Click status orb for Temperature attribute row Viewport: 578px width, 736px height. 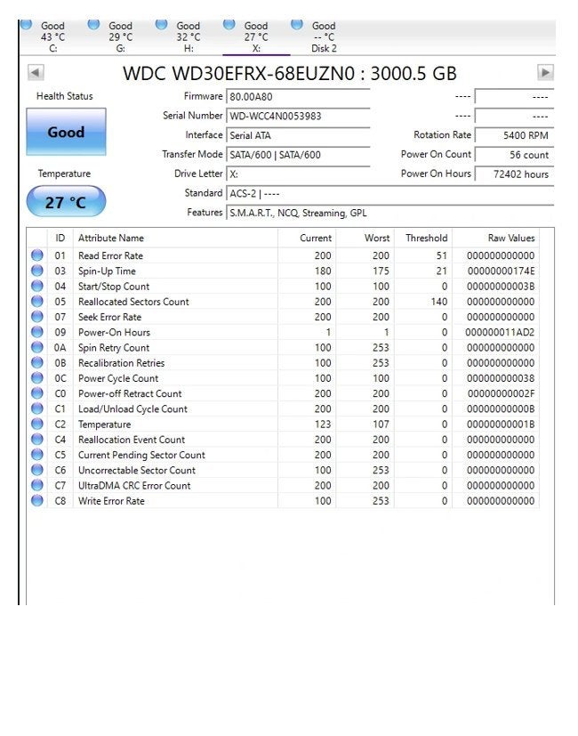tap(37, 424)
